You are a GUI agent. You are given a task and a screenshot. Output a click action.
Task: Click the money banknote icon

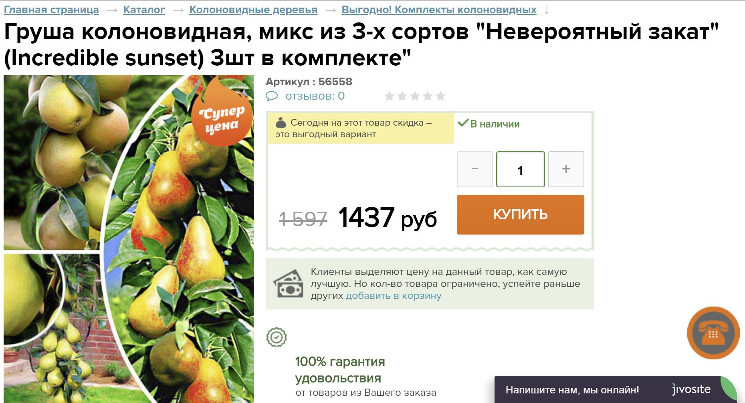(x=289, y=284)
